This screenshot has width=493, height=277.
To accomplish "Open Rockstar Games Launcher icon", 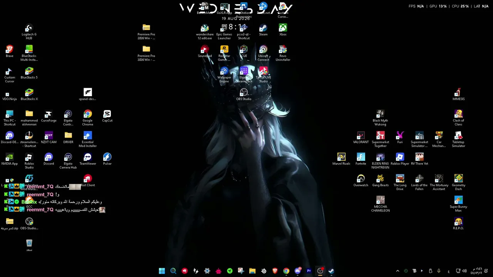I will coord(224,53).
